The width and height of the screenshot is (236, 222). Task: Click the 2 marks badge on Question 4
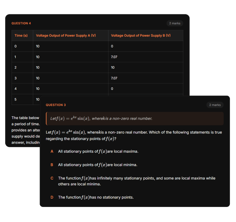click(175, 23)
